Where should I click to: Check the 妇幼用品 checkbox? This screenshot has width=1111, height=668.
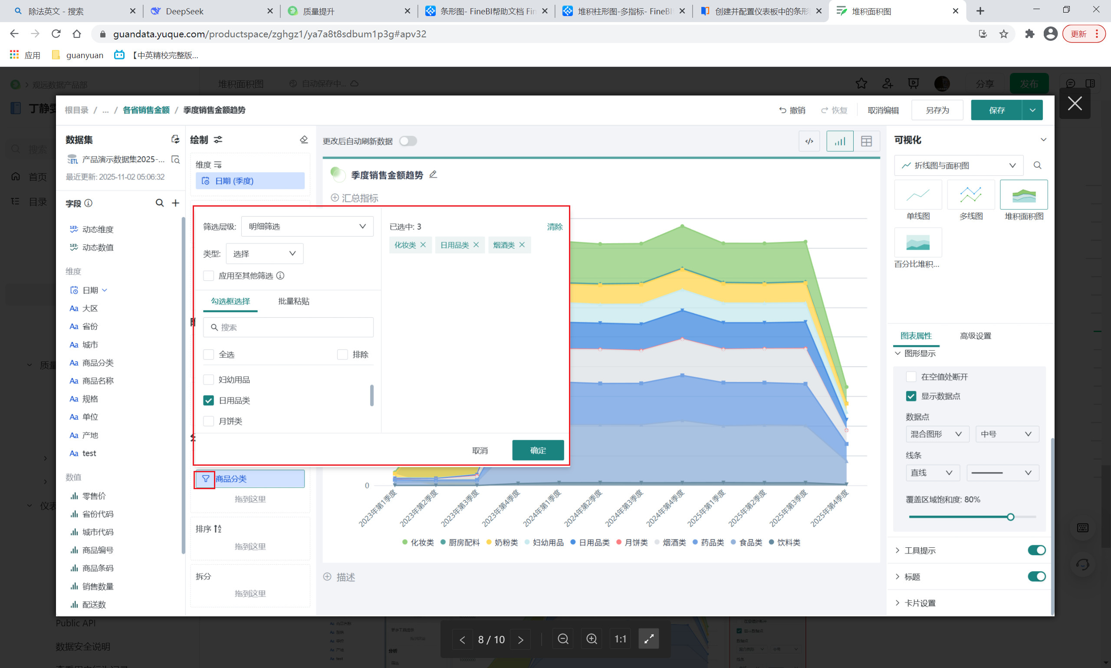click(208, 380)
